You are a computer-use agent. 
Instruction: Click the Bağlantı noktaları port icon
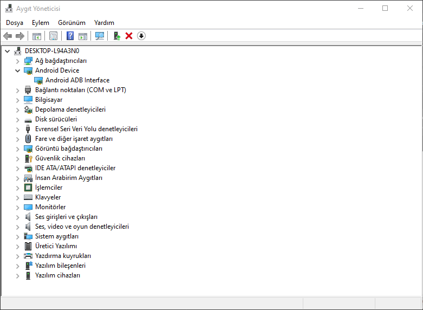[28, 90]
